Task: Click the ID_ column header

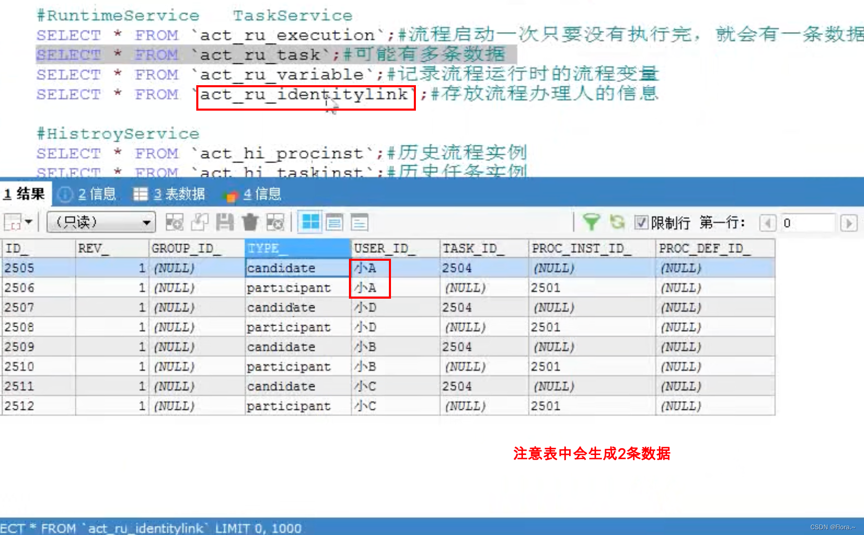Action: click(x=39, y=249)
